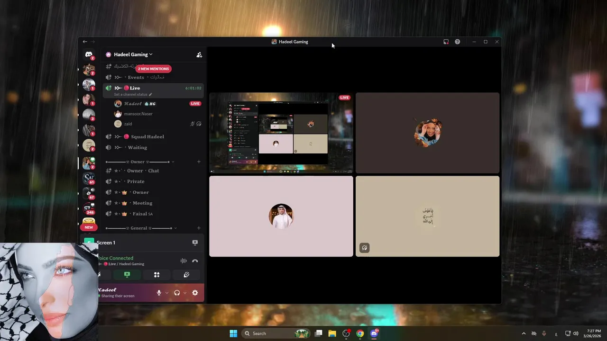Click pencil icon beside Set a channel status

tap(151, 94)
